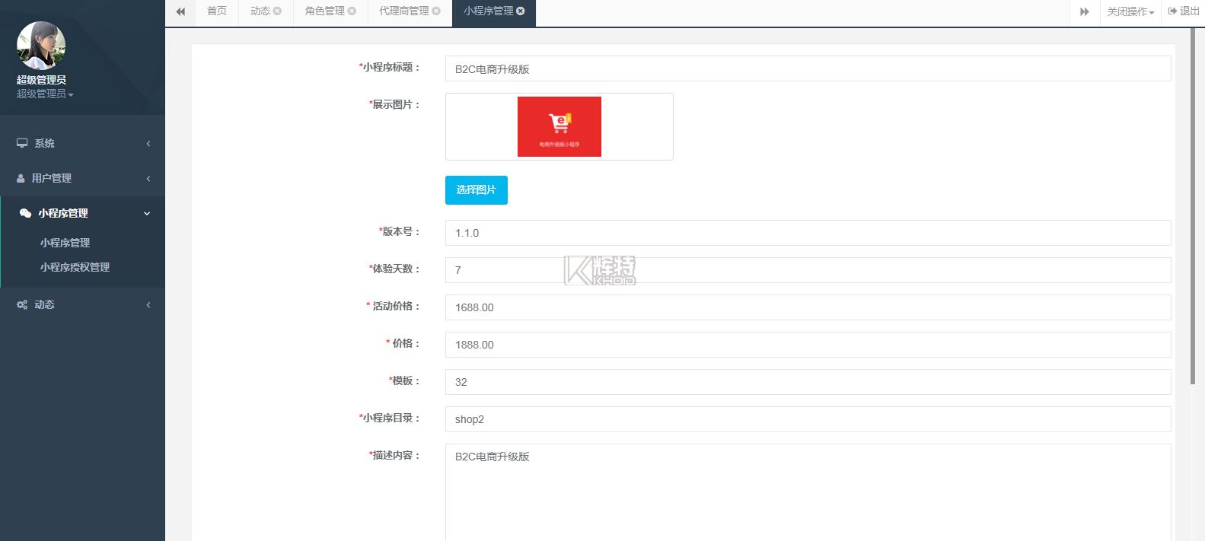Click the fast-forward tabs right arrow icon
Screen dimensions: 1205x541
coord(1084,11)
